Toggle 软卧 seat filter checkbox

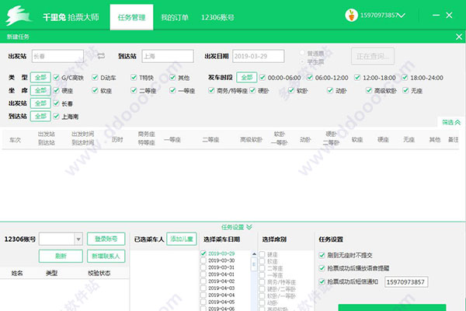point(291,90)
